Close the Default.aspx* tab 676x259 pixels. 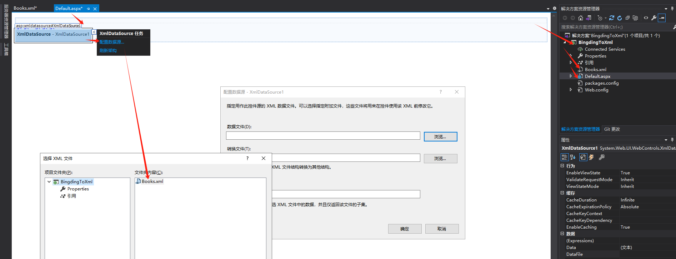click(x=95, y=9)
